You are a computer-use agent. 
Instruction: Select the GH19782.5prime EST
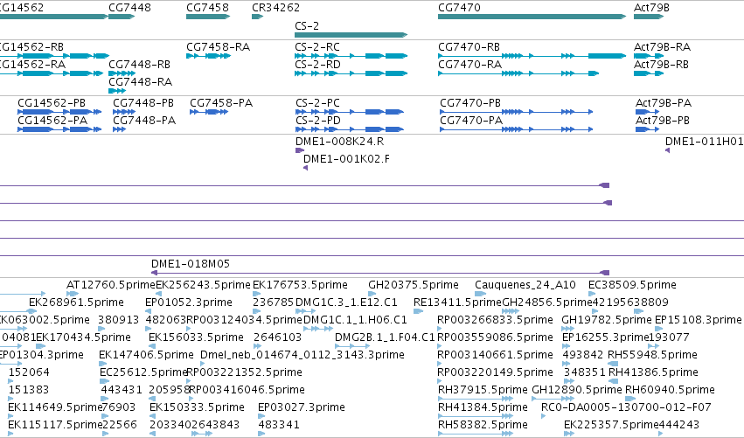[x=568, y=329]
